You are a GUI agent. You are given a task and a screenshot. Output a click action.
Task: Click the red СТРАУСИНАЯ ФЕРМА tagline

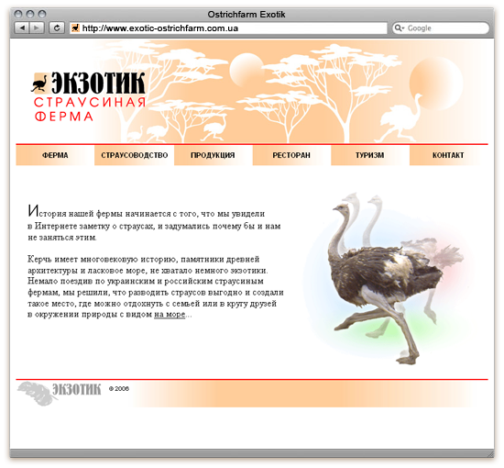[x=90, y=109]
